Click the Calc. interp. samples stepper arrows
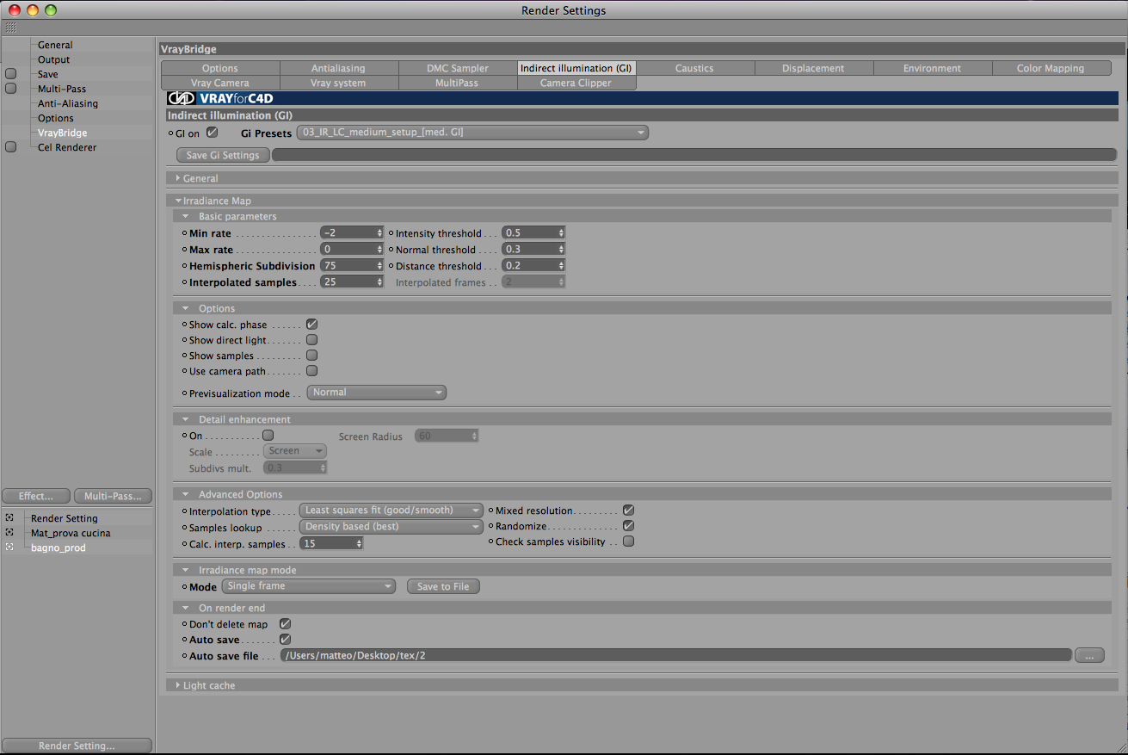This screenshot has height=755, width=1128. tap(359, 543)
